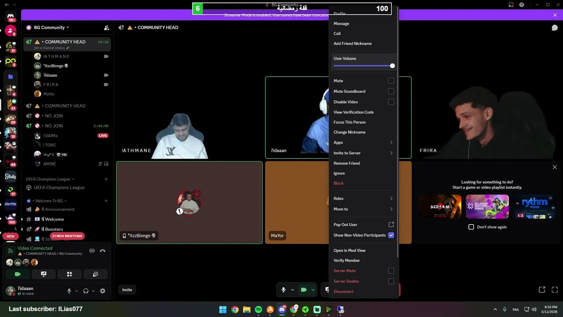The width and height of the screenshot is (563, 317).
Task: Open the BG Community server dropdown
Action: pos(51,27)
